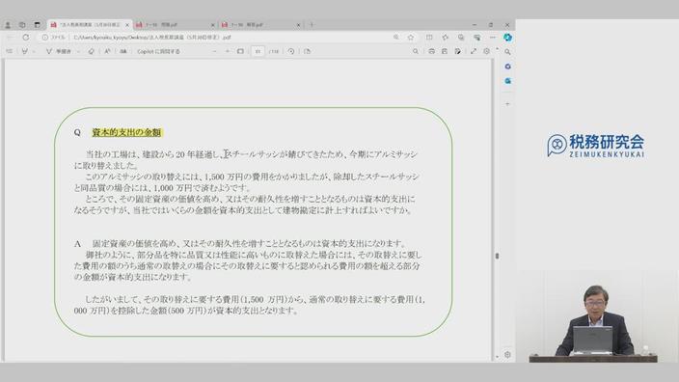Select the PDF highlight tool
This screenshot has width=679, height=382.
25,51
